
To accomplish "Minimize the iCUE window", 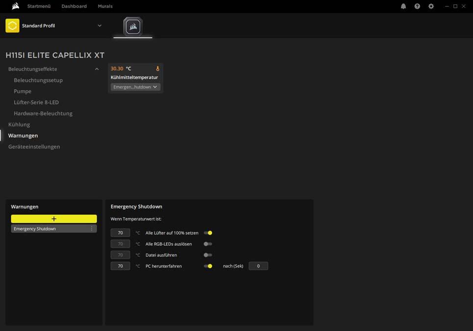I will pyautogui.click(x=447, y=6).
